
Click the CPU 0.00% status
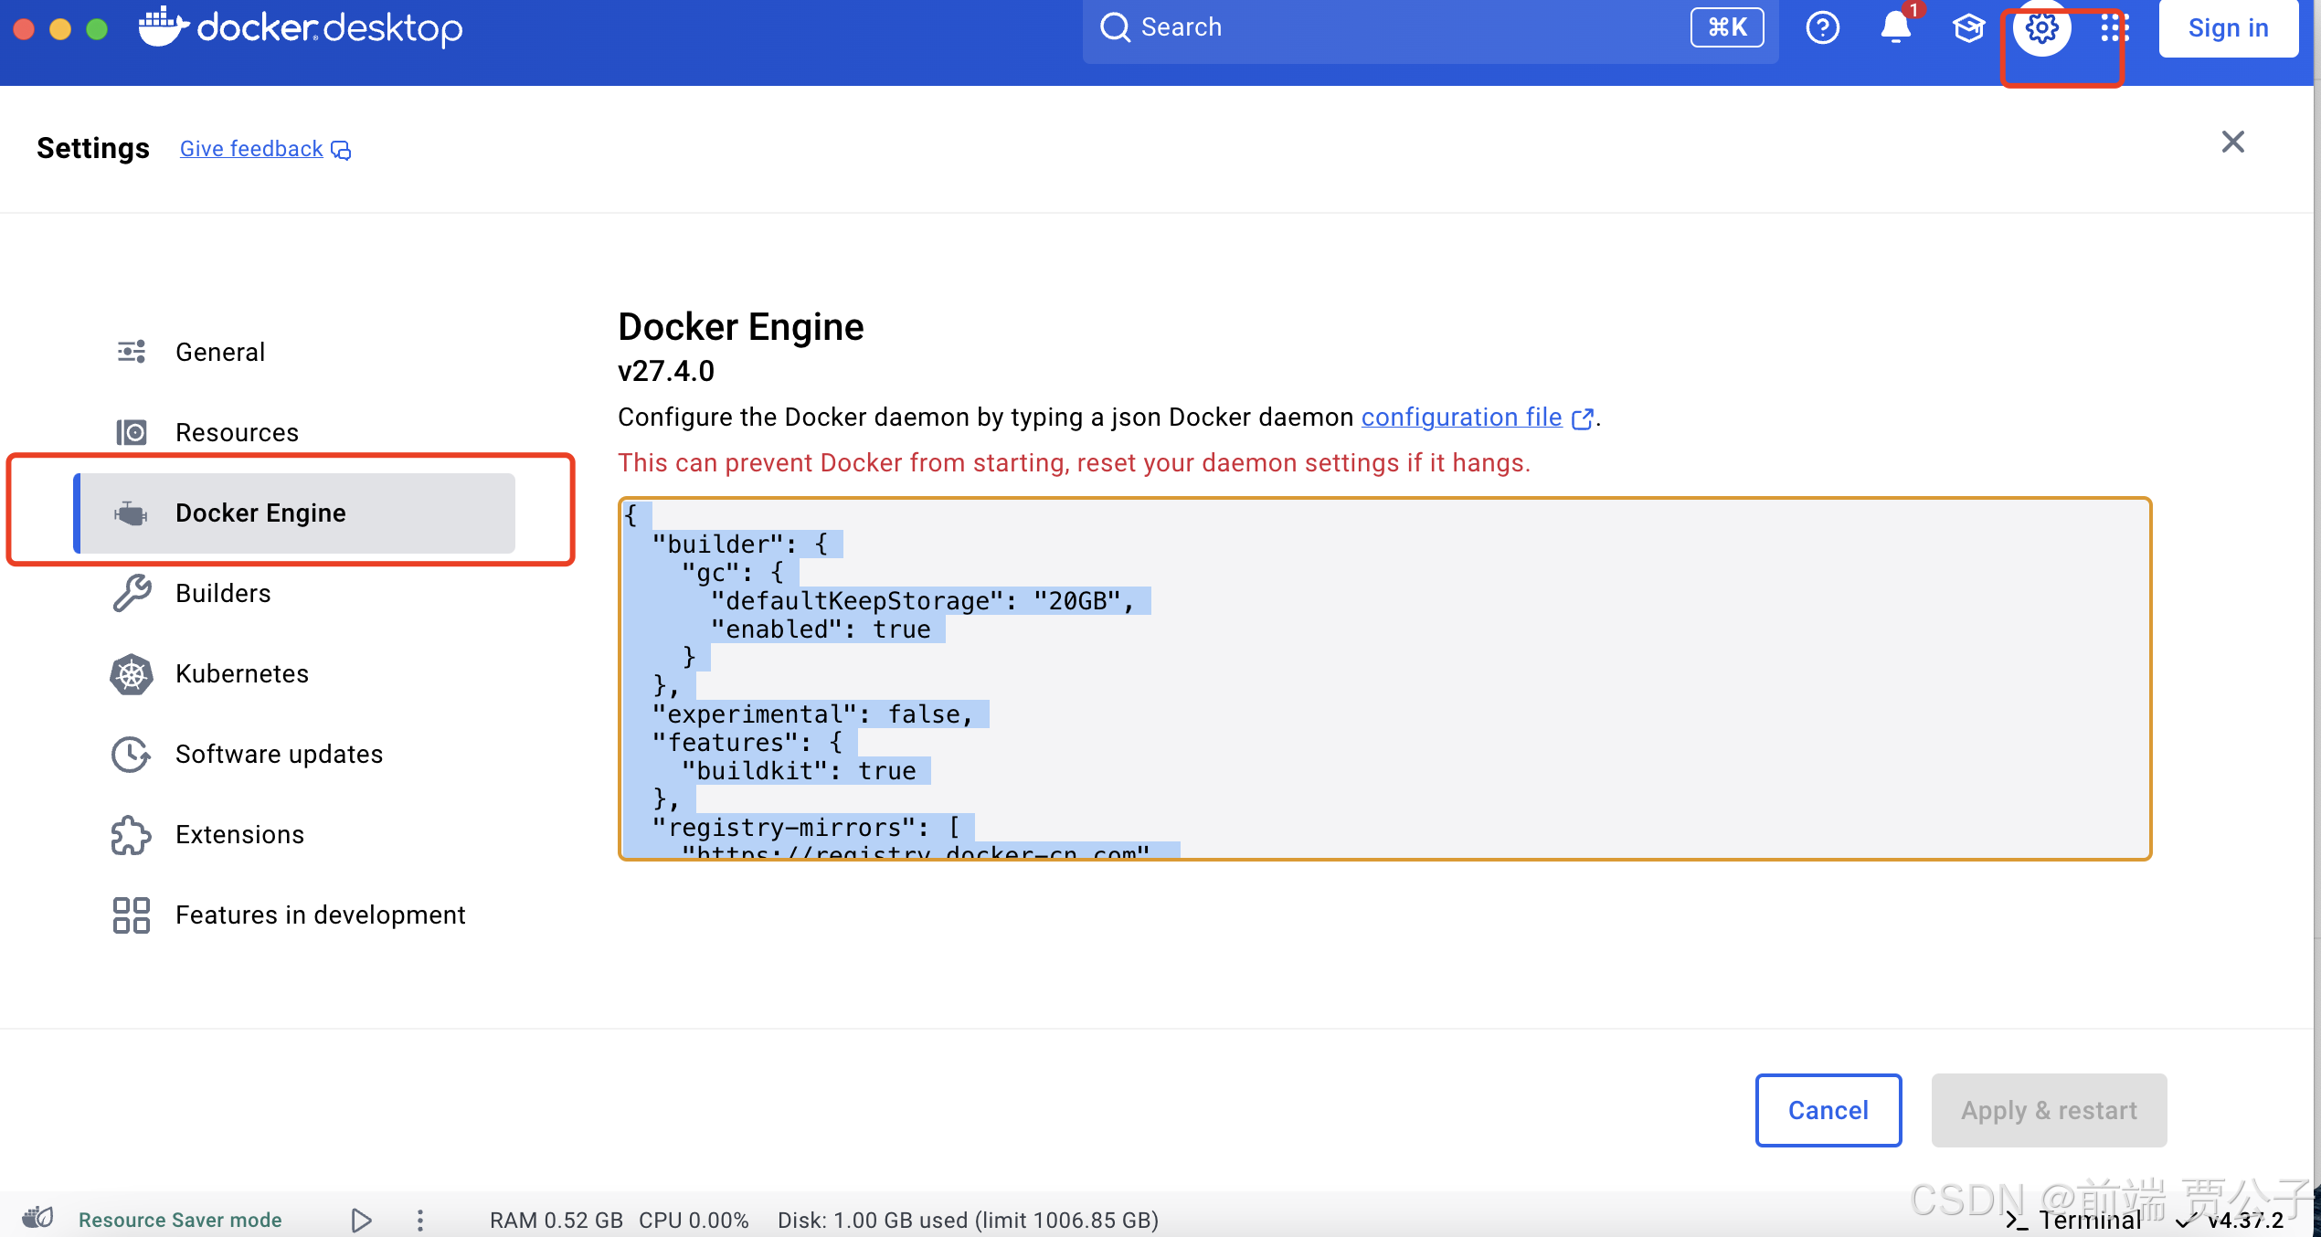pos(694,1220)
